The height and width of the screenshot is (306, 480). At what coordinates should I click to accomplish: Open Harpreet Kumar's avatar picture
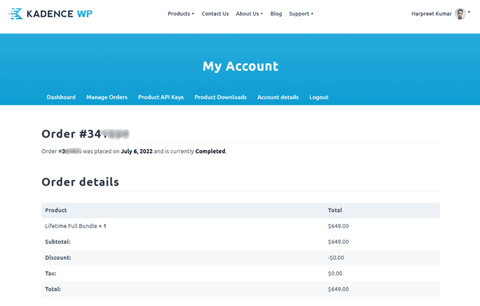click(x=460, y=14)
